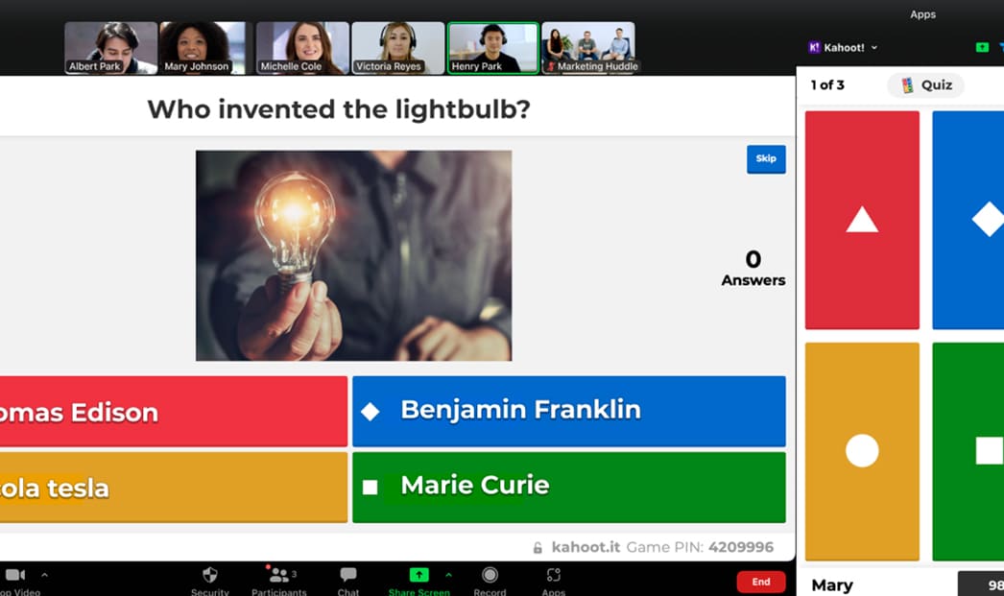Expand the Kahoot! app dropdown
The height and width of the screenshot is (596, 1004).
[874, 47]
